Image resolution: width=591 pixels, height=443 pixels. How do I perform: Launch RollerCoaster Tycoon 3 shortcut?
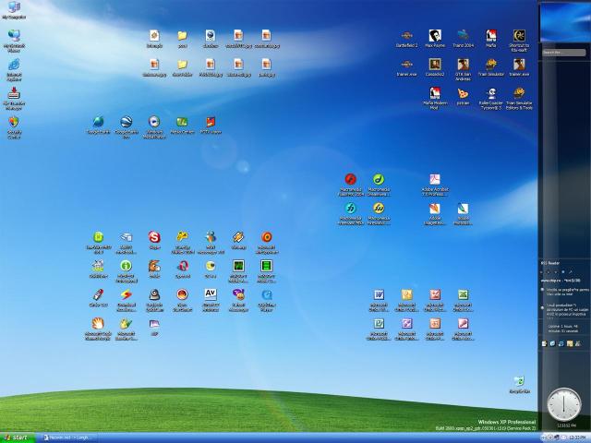(x=491, y=99)
